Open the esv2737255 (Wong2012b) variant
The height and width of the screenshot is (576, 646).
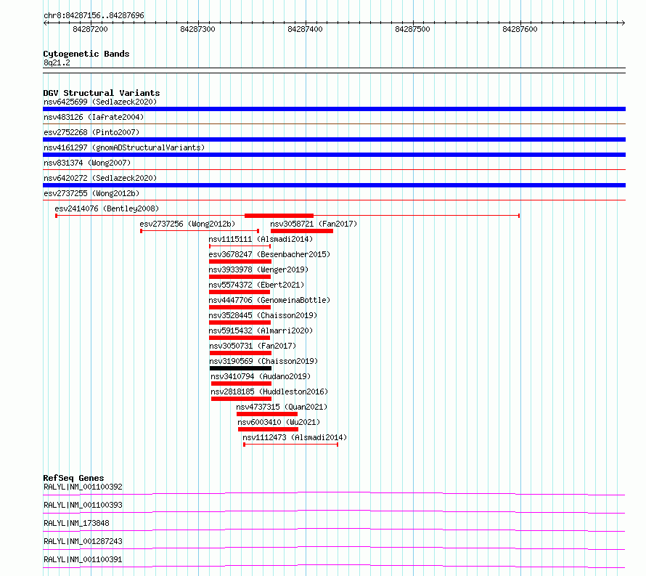91,193
